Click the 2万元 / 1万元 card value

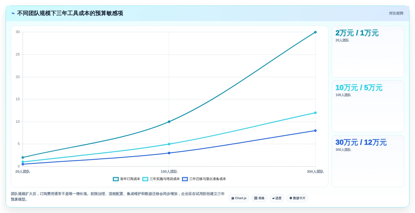point(357,33)
